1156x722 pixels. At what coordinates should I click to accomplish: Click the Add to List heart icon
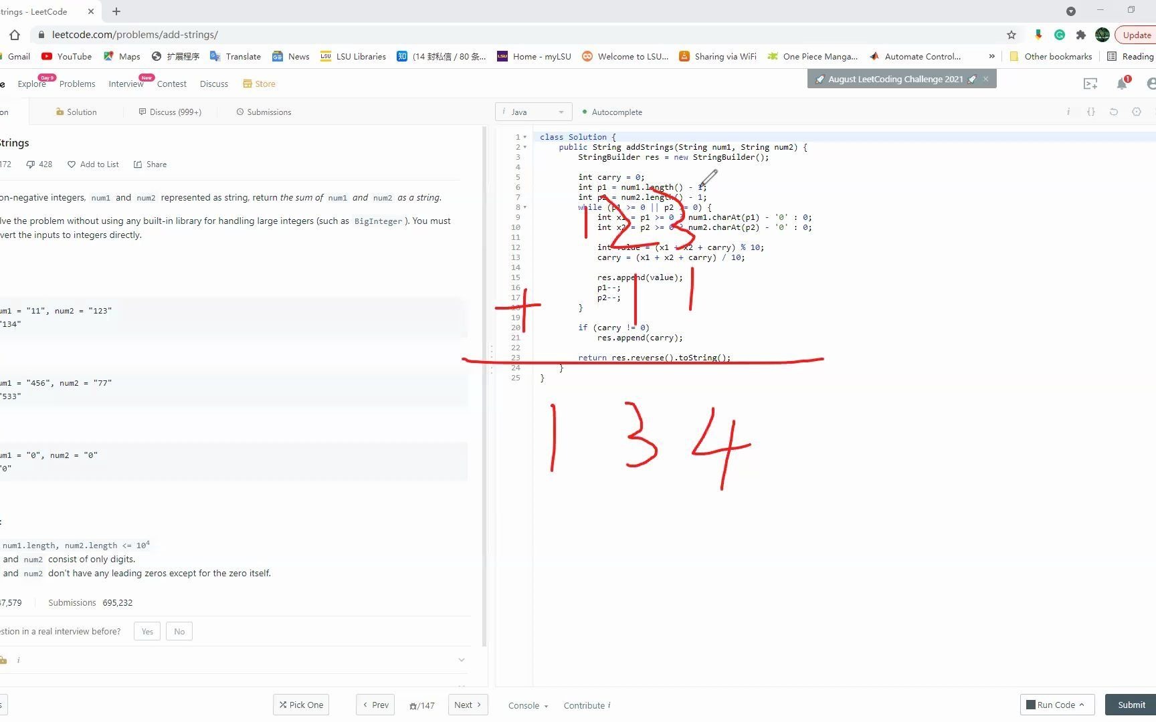(x=72, y=164)
